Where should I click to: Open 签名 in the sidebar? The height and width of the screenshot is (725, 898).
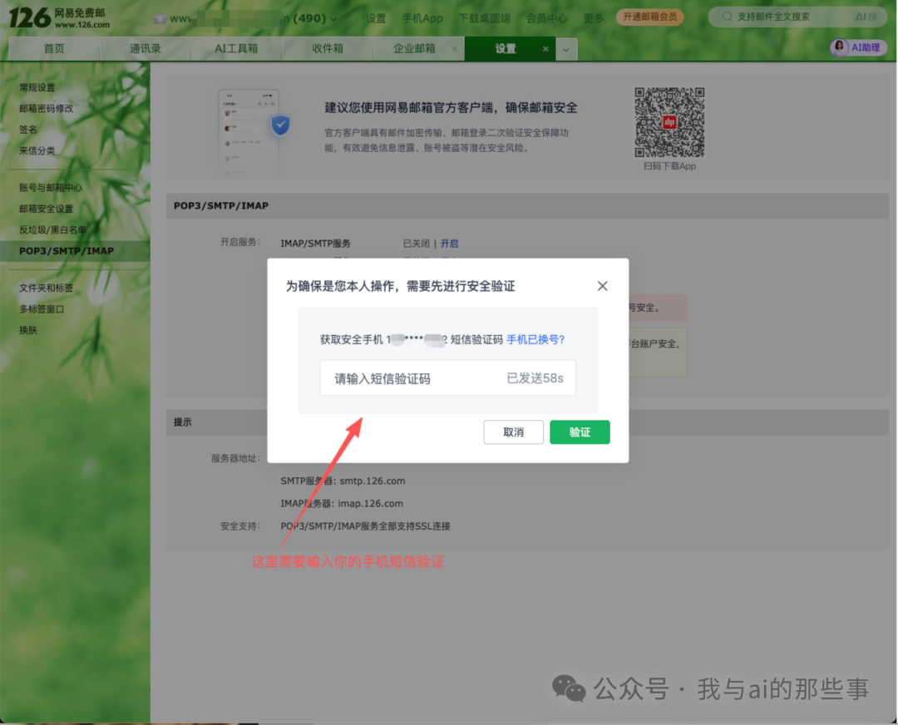(x=28, y=130)
